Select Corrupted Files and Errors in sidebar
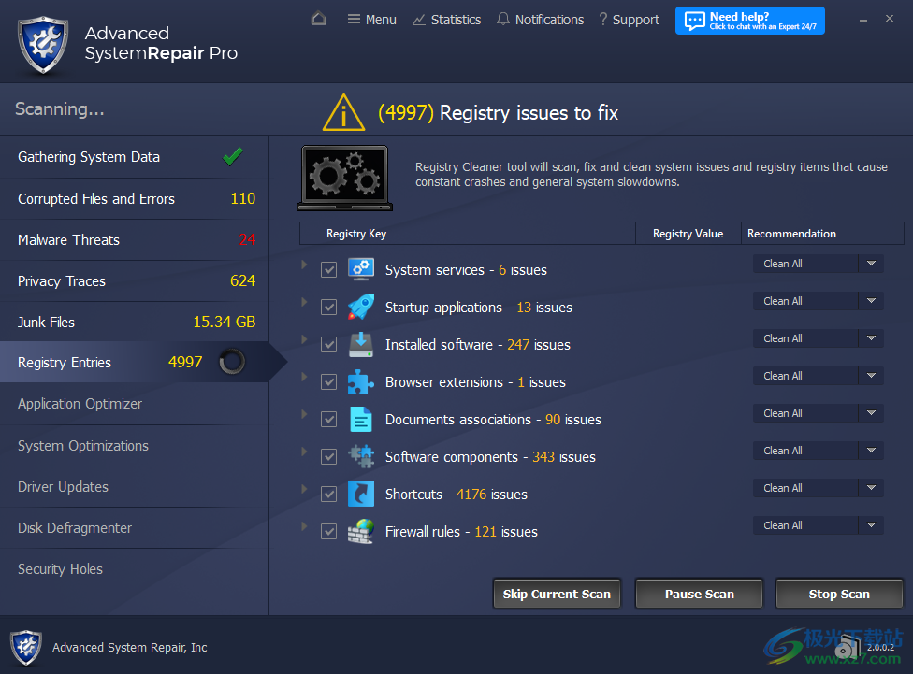The width and height of the screenshot is (913, 674). click(x=135, y=198)
